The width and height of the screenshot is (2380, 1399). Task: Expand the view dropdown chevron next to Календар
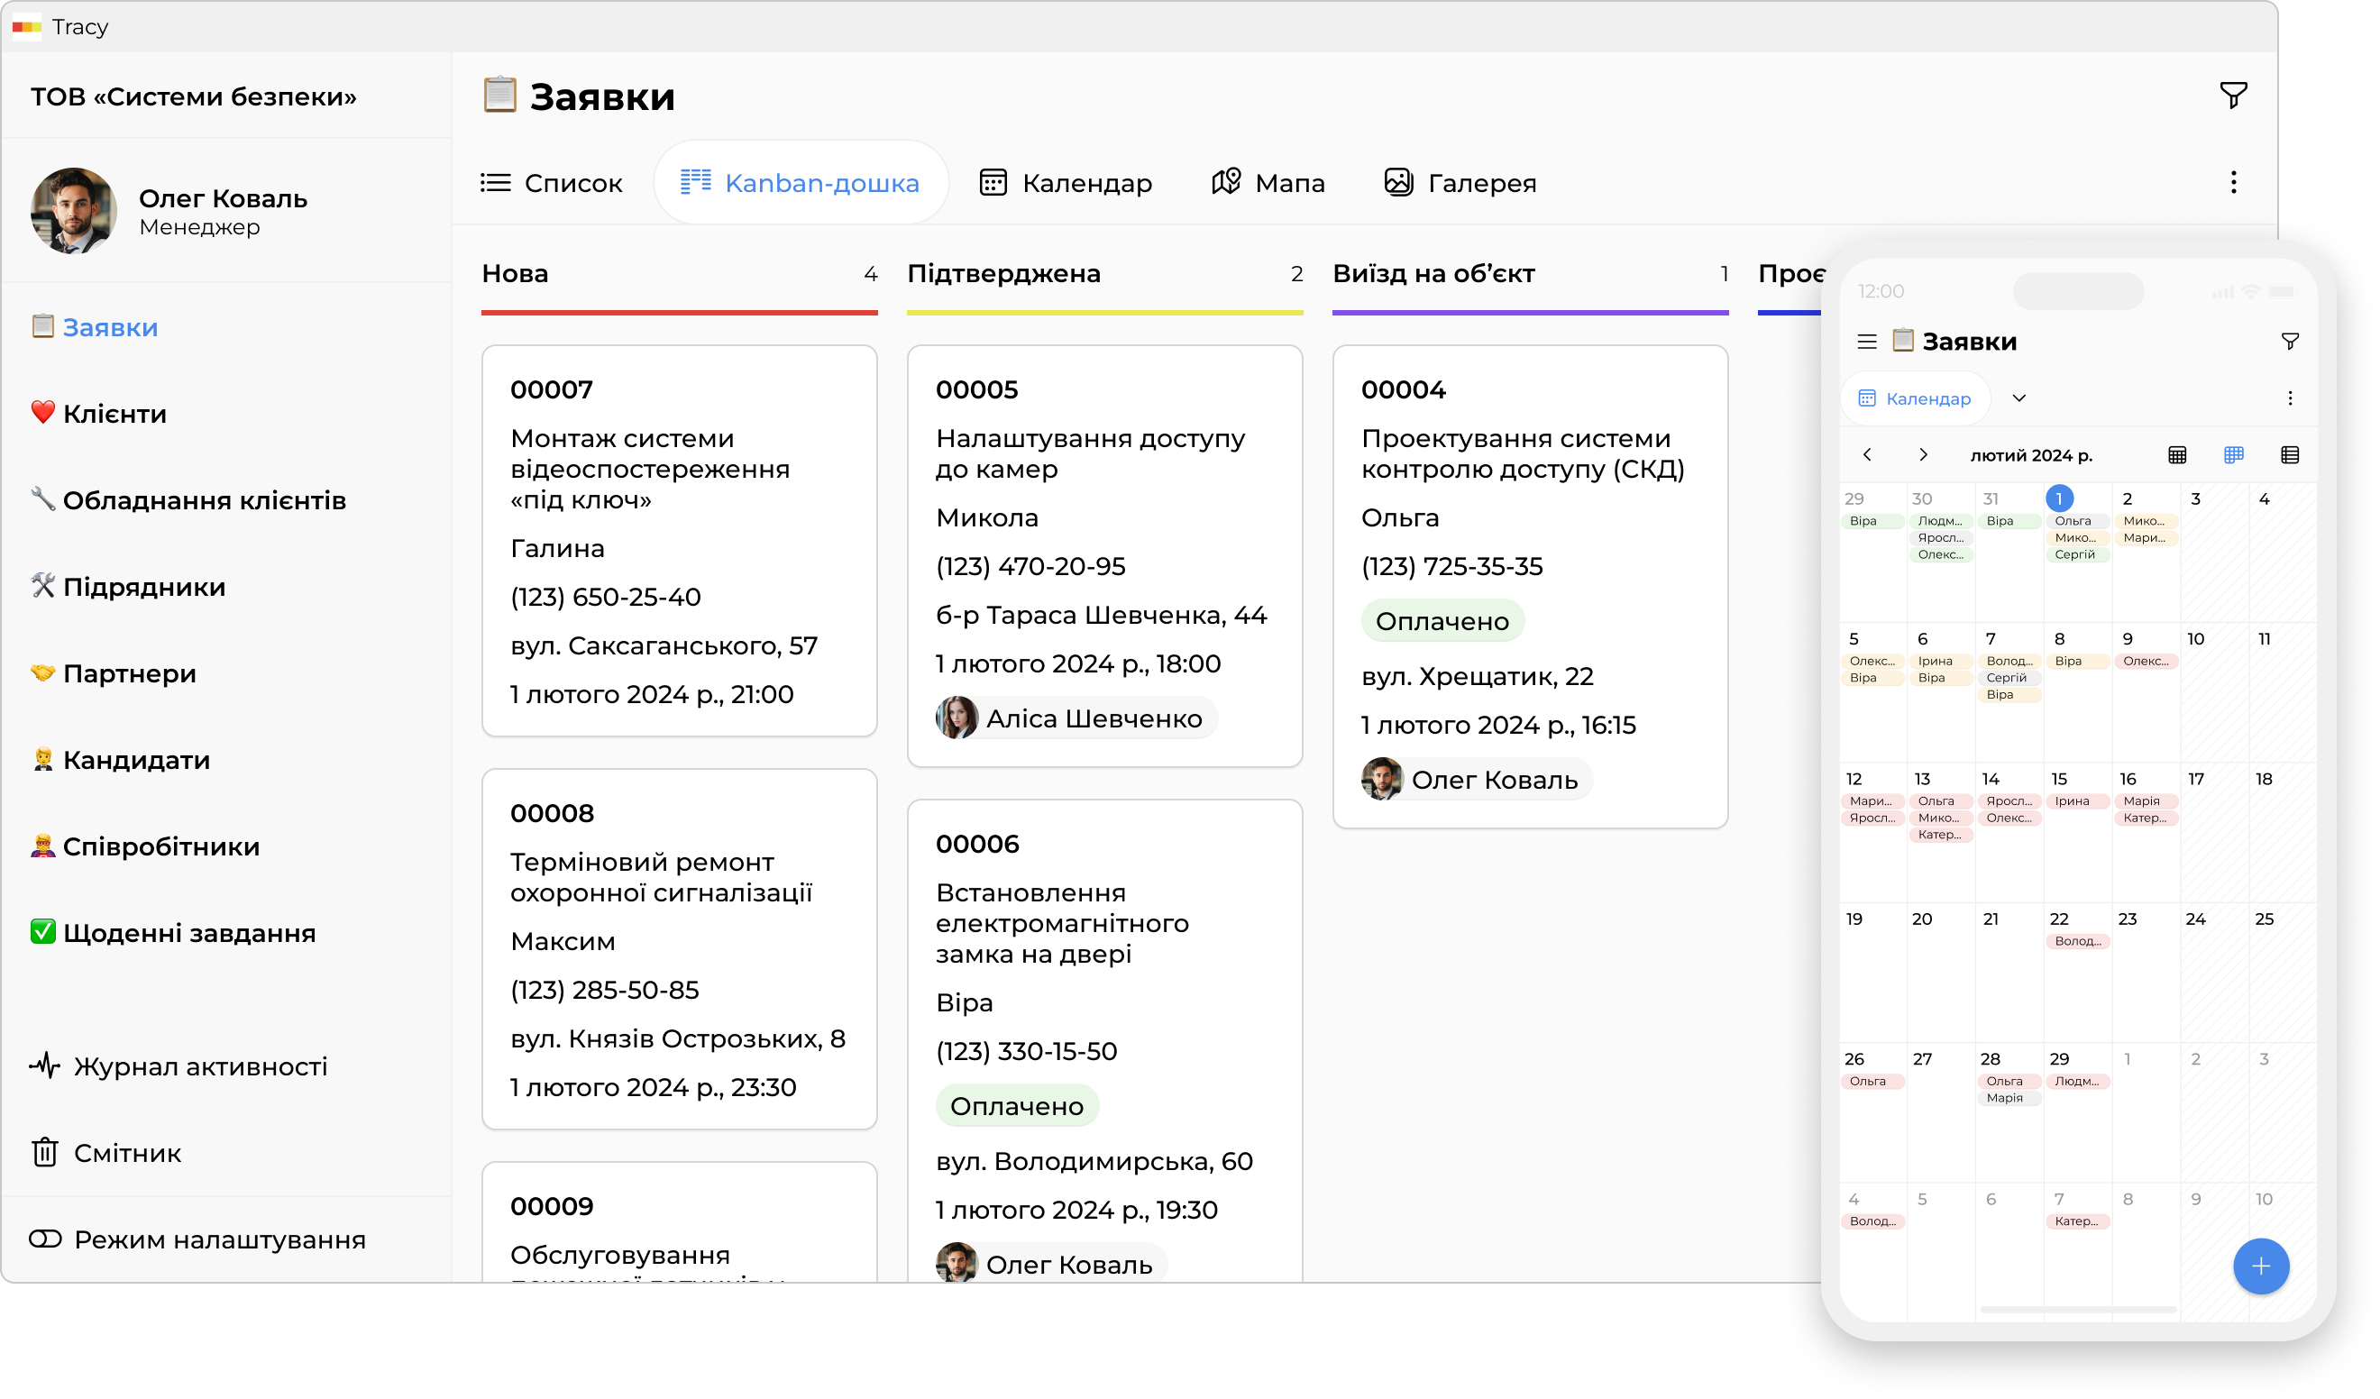pos(2018,398)
